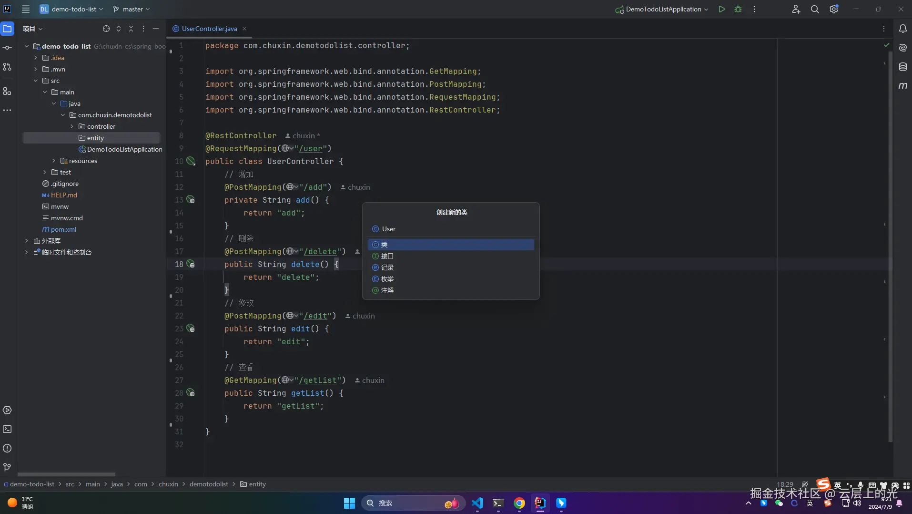The image size is (912, 514).
Task: Expand the 外部库 node
Action: (27, 241)
